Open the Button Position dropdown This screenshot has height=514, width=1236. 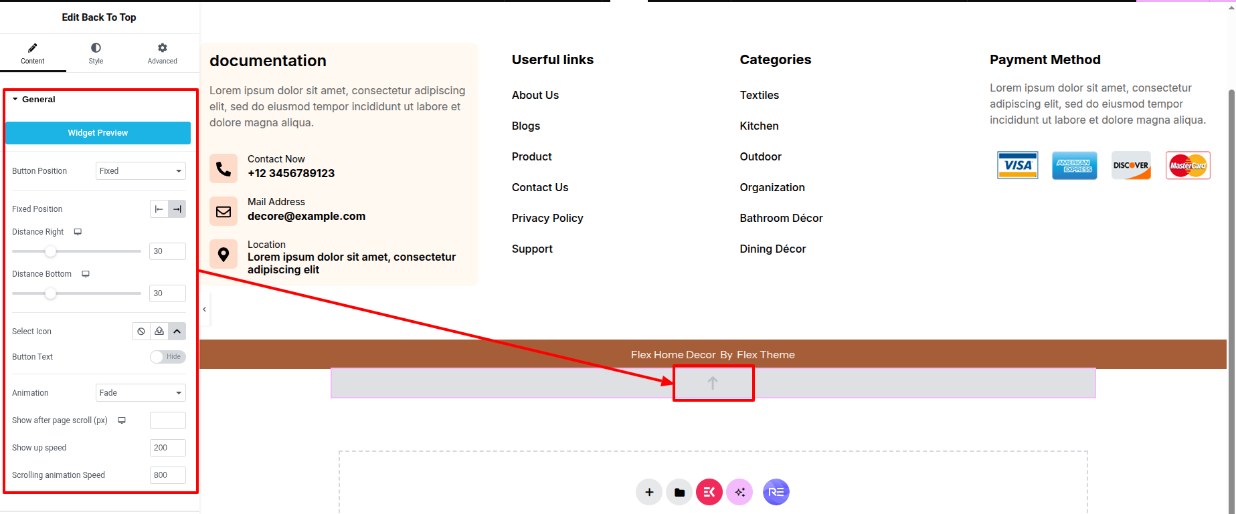[141, 171]
